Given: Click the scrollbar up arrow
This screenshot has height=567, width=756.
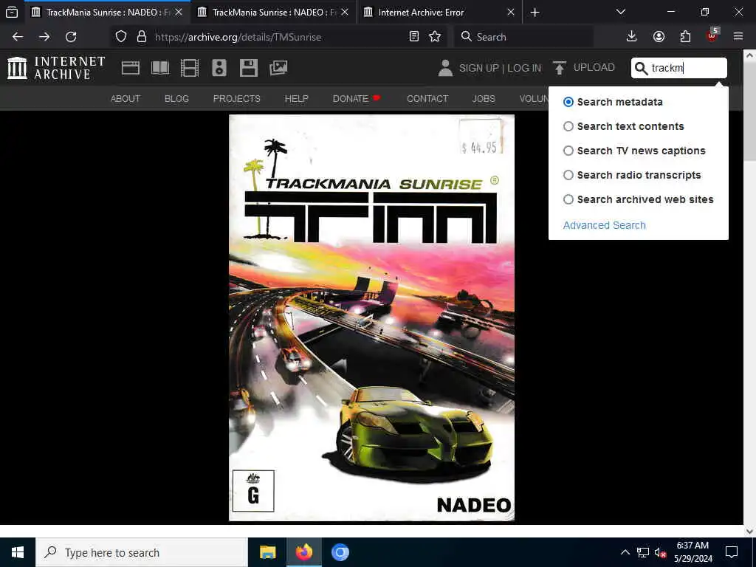Looking at the screenshot, I should tap(749, 56).
